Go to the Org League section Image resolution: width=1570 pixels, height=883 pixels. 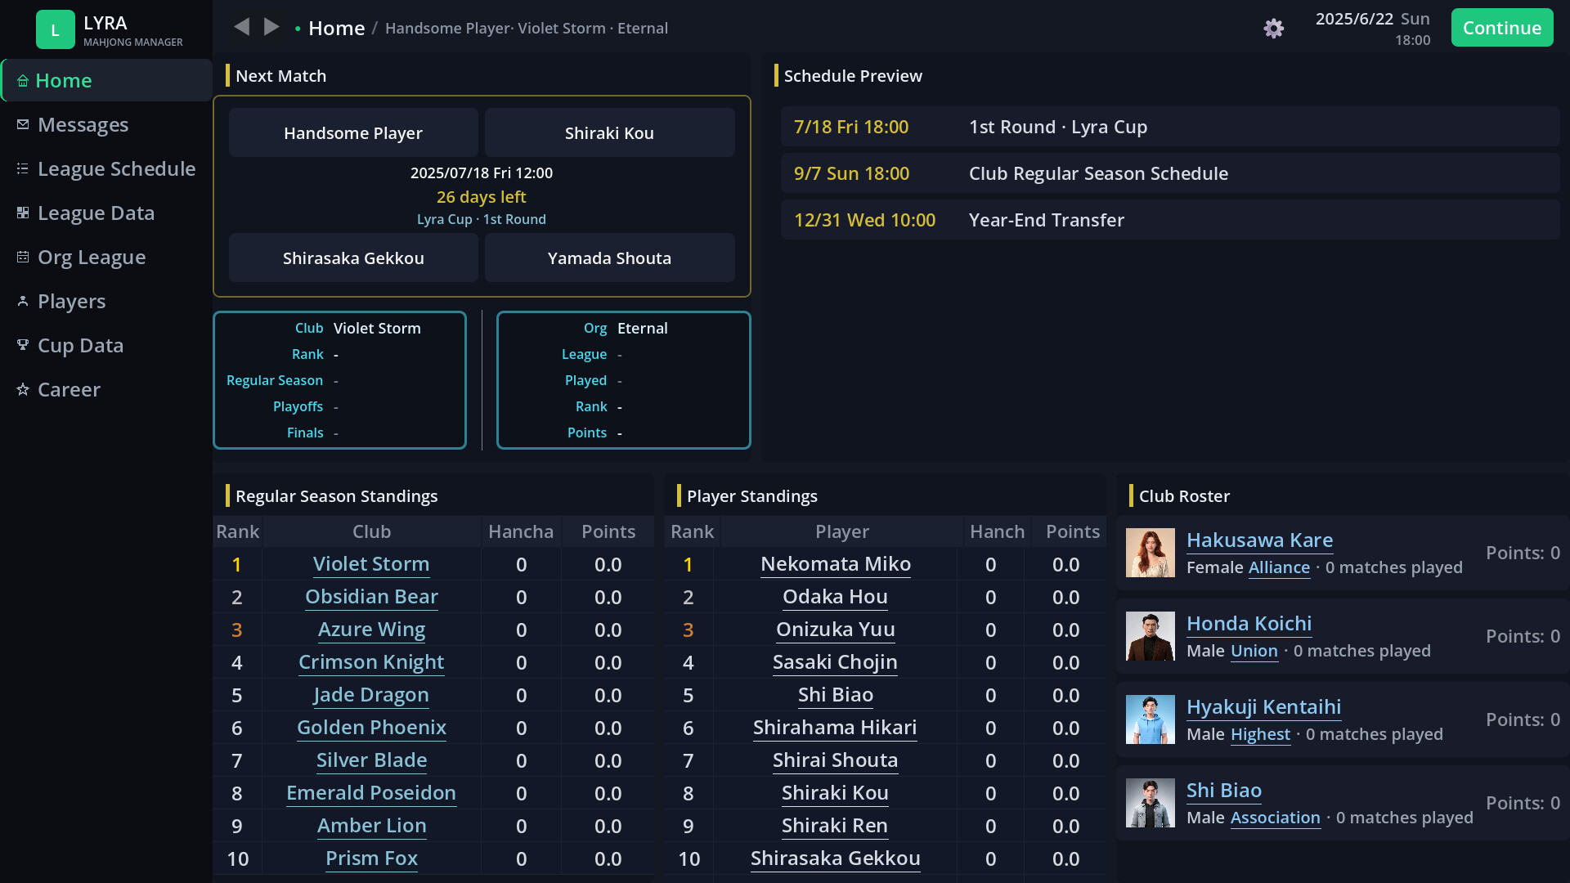tap(106, 257)
